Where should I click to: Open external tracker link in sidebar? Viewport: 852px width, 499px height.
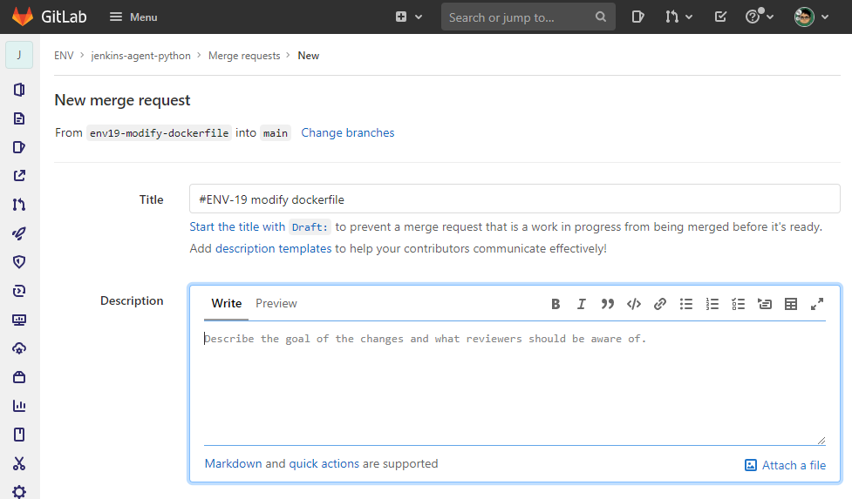pos(19,176)
